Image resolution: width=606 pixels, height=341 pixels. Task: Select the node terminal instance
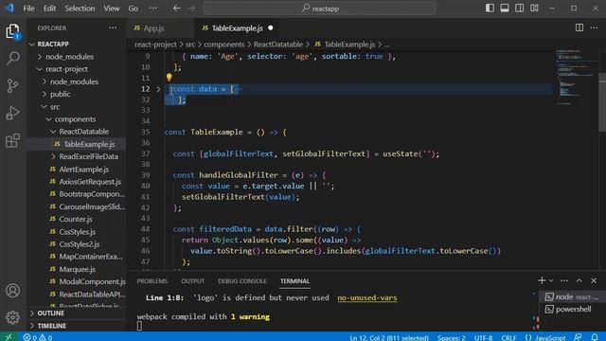572,296
